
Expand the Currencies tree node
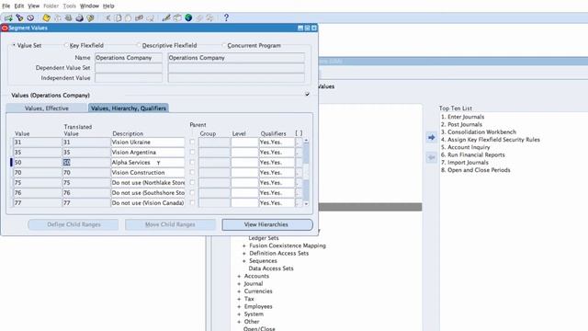239,291
